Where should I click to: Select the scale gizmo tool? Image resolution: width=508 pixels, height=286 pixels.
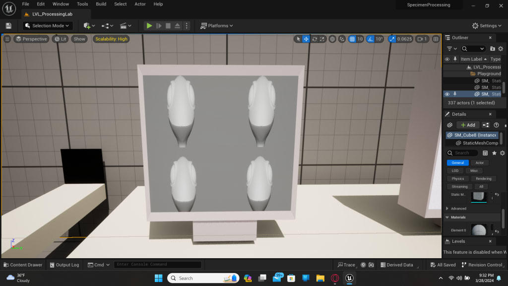pyautogui.click(x=322, y=39)
